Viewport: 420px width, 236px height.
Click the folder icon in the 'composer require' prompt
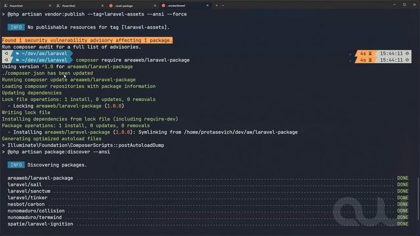click(x=18, y=60)
